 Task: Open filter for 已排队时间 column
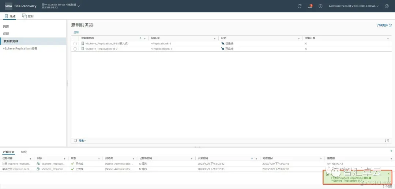[192, 159]
